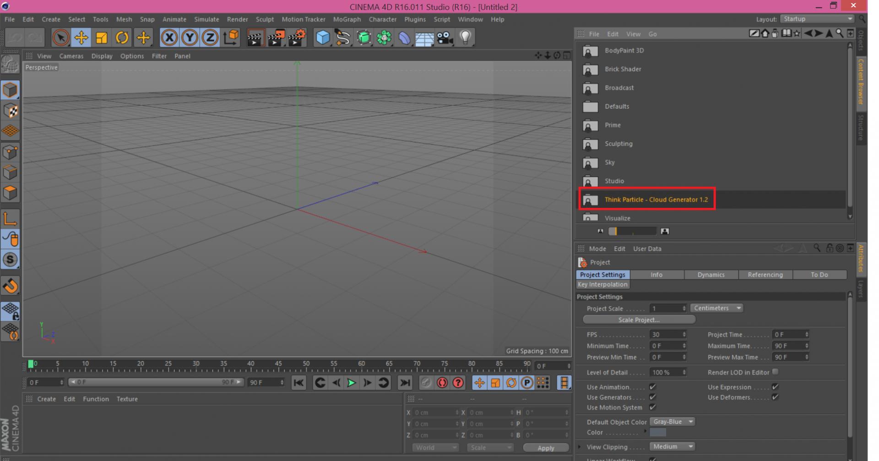Uncheck Use Motion System checkbox

click(x=652, y=407)
